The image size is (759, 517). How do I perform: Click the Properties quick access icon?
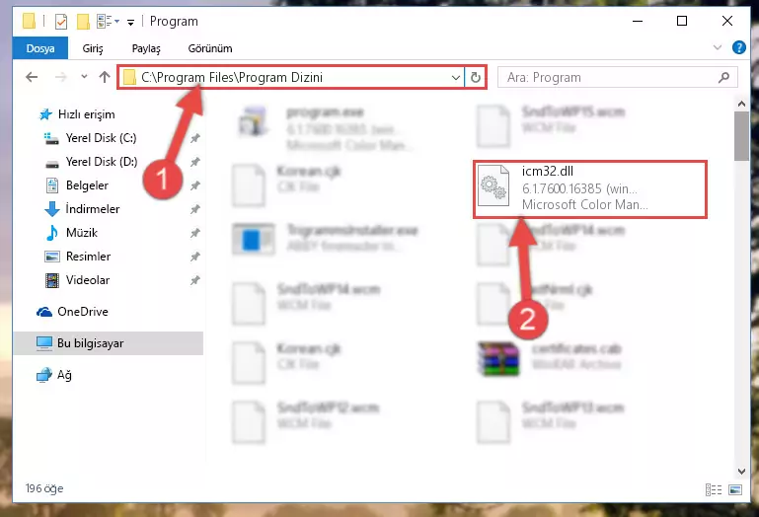(x=61, y=22)
